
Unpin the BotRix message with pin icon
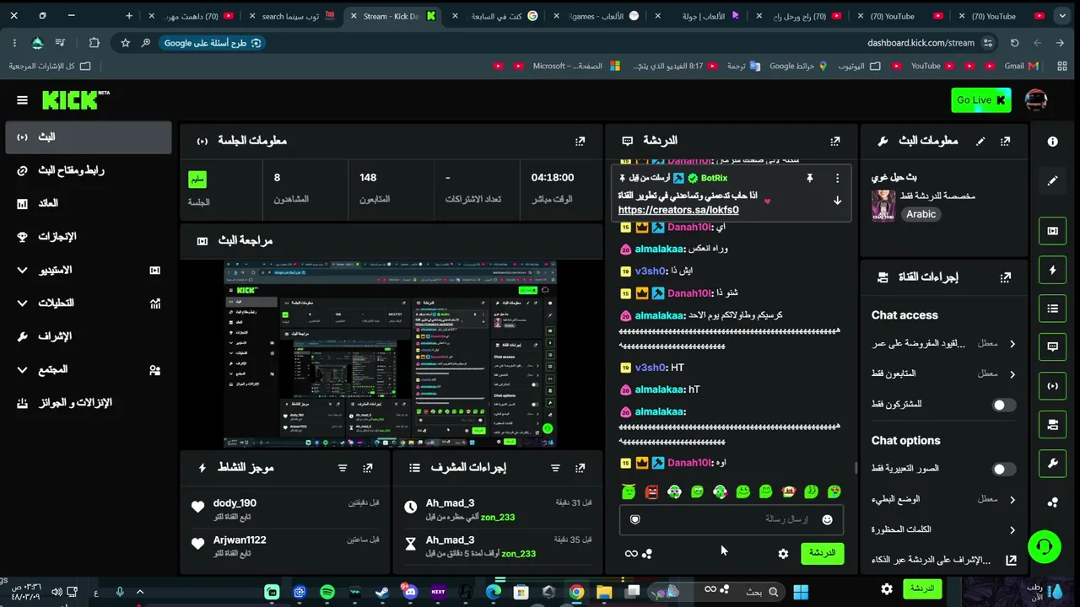809,178
